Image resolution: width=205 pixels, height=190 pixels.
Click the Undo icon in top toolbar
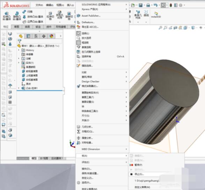pyautogui.click(x=155, y=5)
